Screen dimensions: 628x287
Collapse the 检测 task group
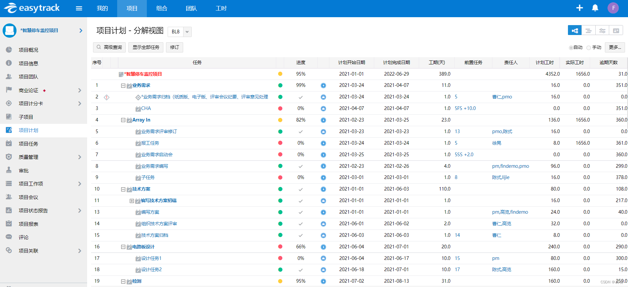pyautogui.click(x=123, y=282)
